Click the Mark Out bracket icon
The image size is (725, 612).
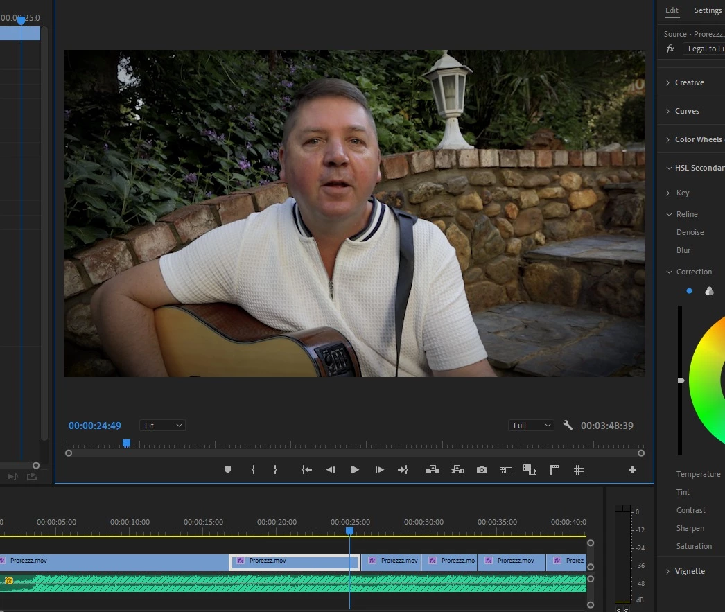point(275,470)
